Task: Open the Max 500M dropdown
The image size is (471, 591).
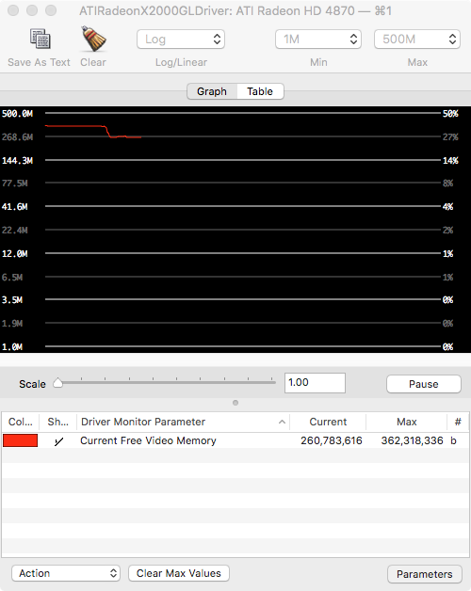Action: 417,40
